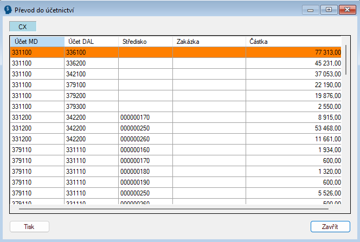Select the cell 342100 in Účet DAL

click(92, 74)
